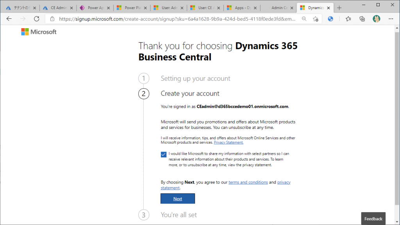Close the Apps - Dy tab
This screenshot has width=400, height=225.
pos(255,8)
